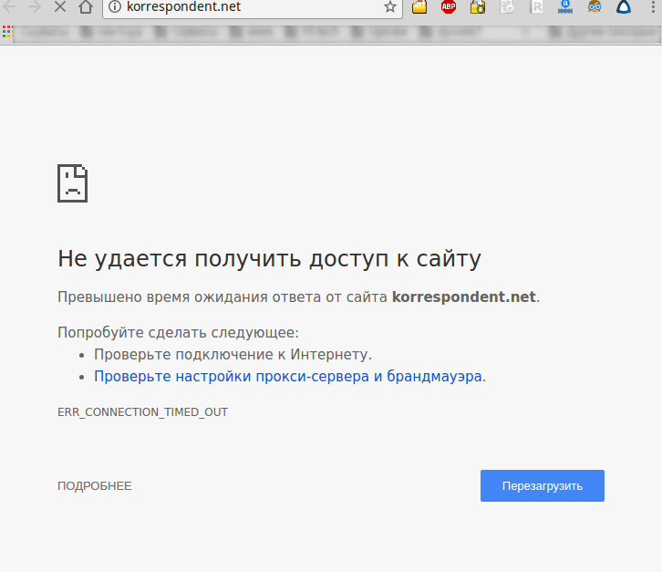This screenshot has width=662, height=572.
Task: Click bold korrespondent.net in error message
Action: (464, 297)
